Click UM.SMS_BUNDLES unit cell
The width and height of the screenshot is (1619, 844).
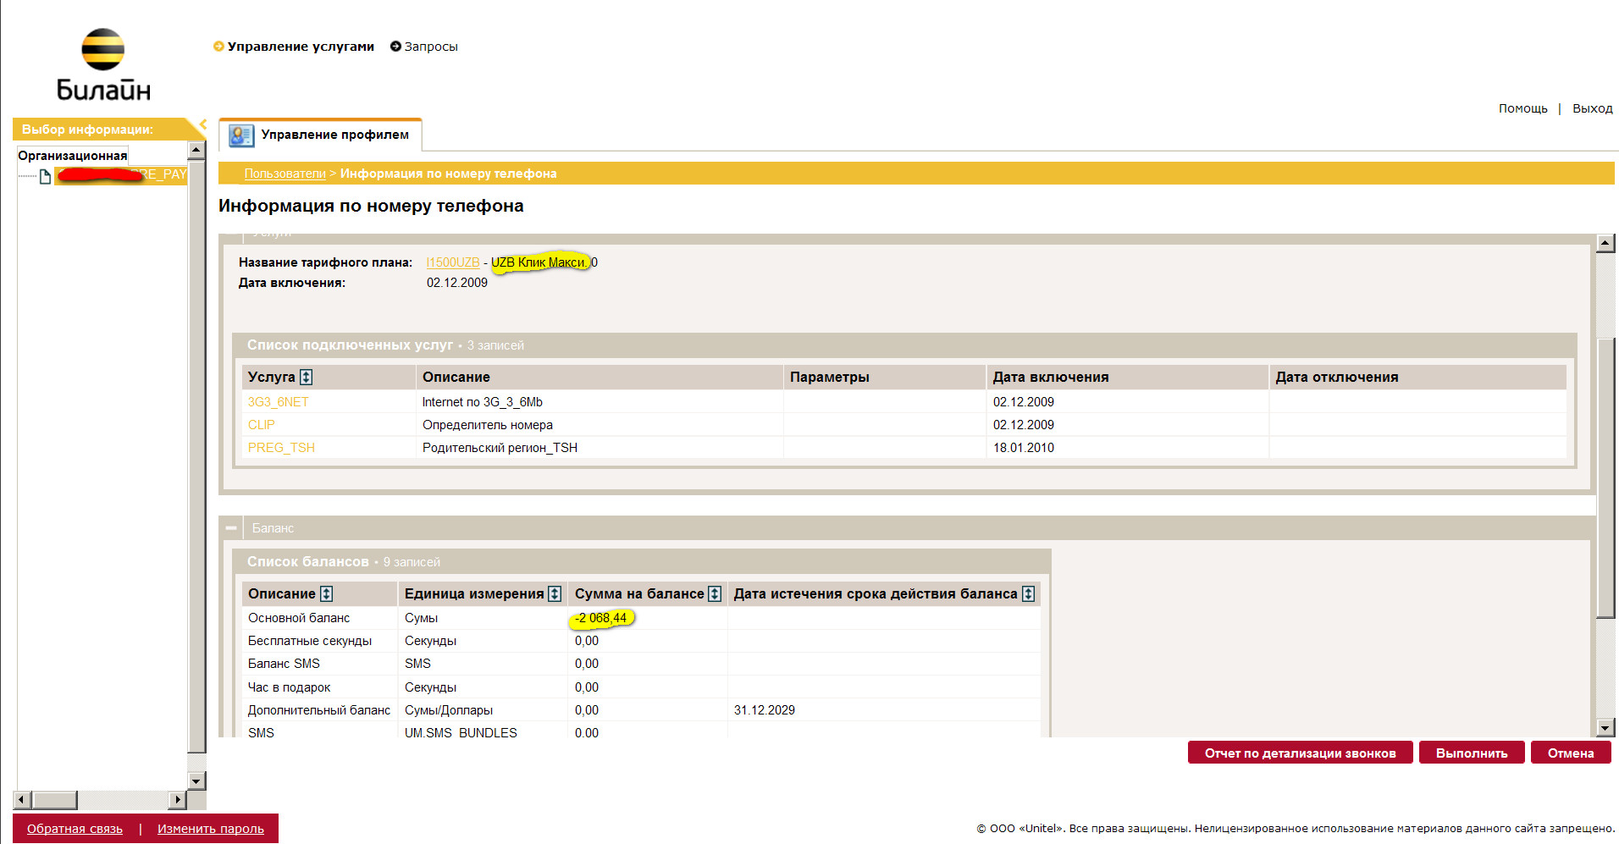(461, 732)
